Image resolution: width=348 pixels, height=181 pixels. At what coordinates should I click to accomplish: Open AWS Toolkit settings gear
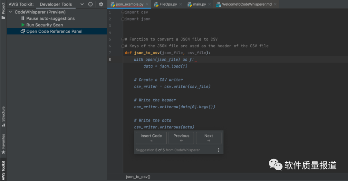tap(101, 4)
